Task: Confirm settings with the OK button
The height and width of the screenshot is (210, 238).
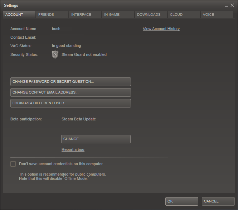Action: (x=181, y=201)
